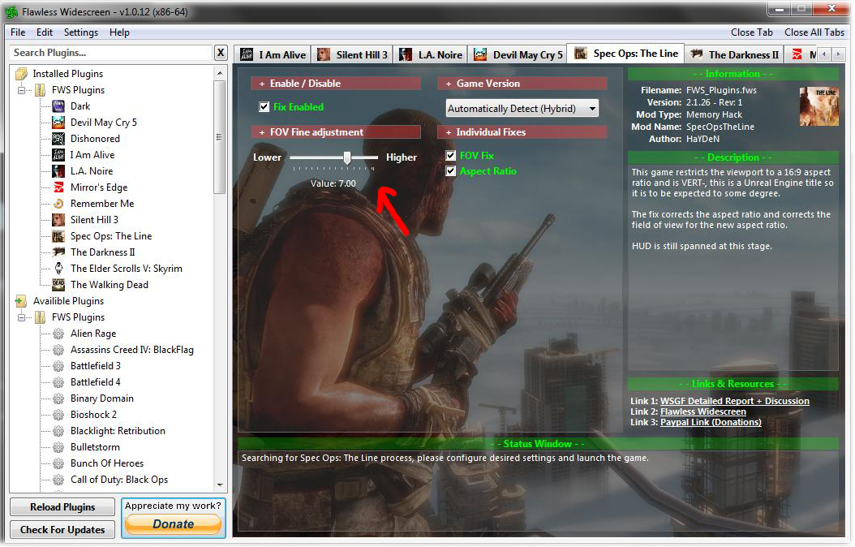Open the Edit menu
Screen dimensions: 855x547
click(44, 32)
